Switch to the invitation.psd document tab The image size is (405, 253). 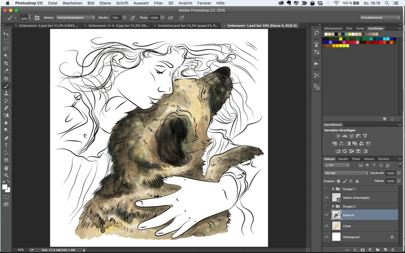point(188,26)
